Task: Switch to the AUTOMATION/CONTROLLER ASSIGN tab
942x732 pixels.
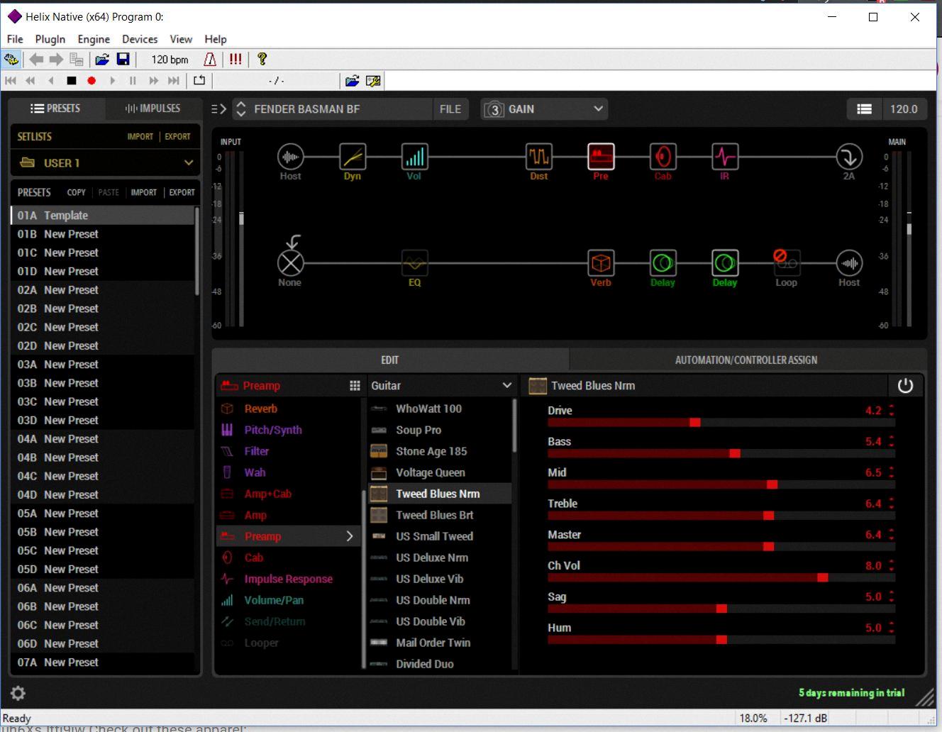Action: tap(746, 360)
